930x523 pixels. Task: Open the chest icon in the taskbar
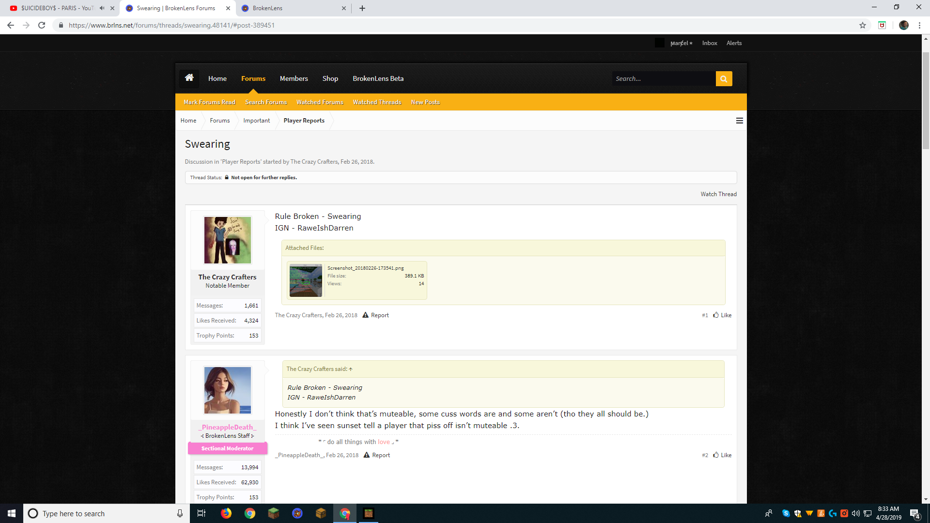[321, 513]
